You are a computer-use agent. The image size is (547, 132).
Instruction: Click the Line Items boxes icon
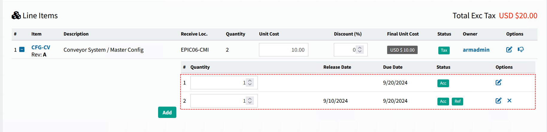point(16,16)
